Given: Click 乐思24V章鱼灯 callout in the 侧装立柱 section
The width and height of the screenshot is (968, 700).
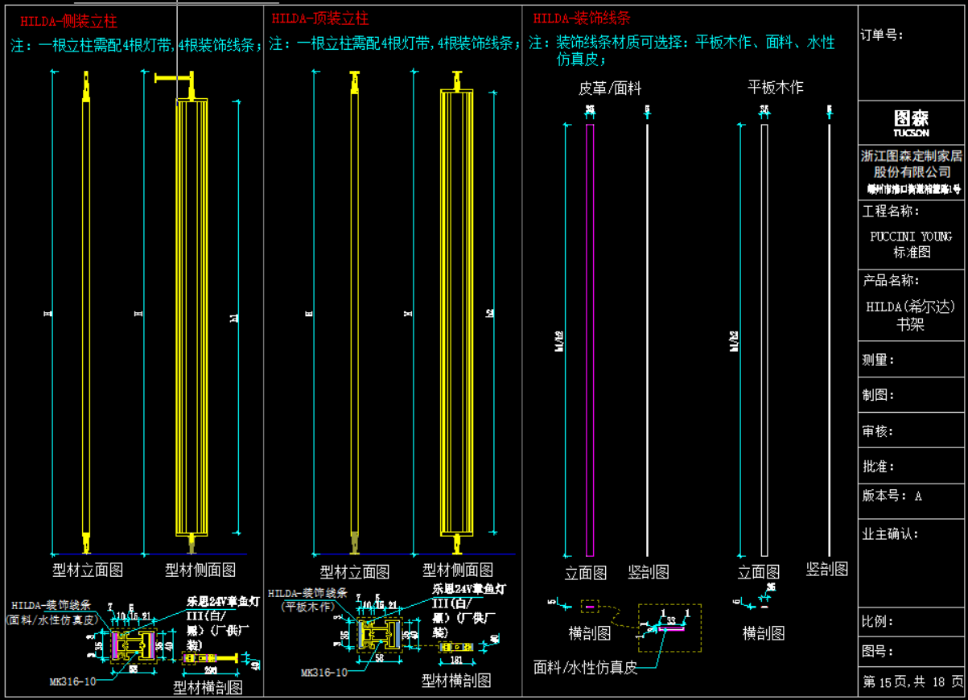Looking at the screenshot, I should 223,622.
